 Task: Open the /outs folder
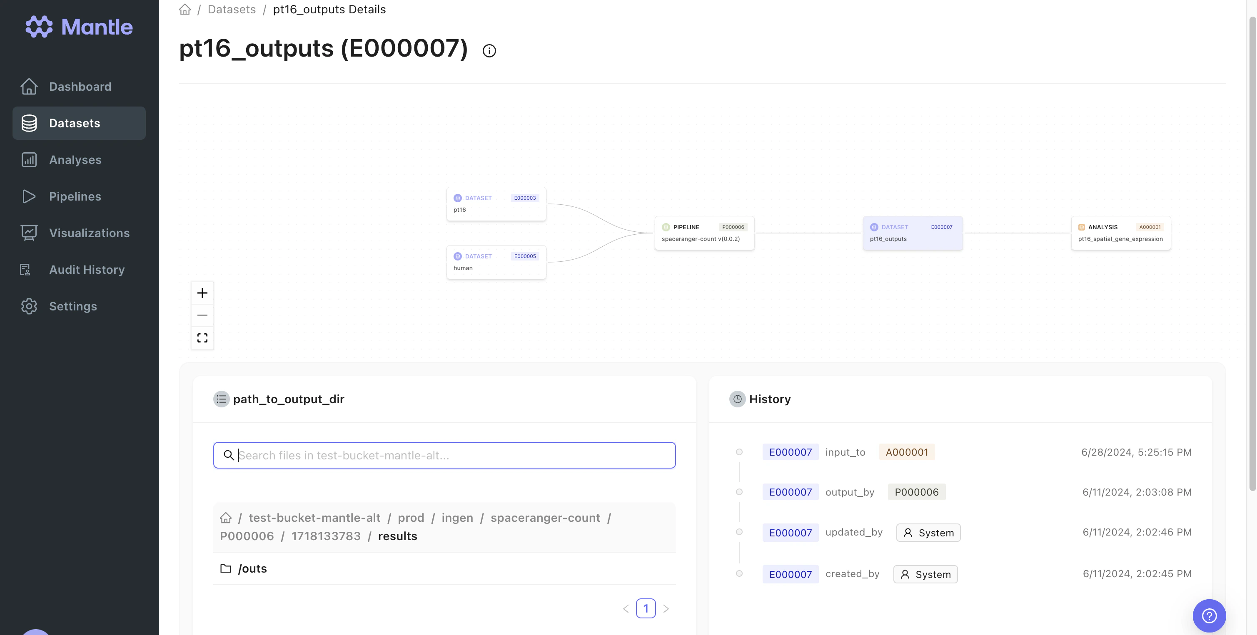(252, 569)
